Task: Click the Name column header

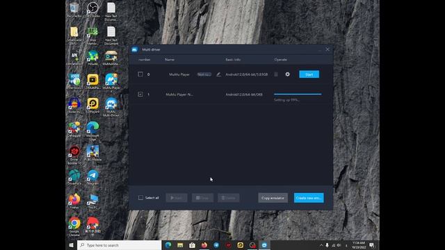Action: [170, 60]
